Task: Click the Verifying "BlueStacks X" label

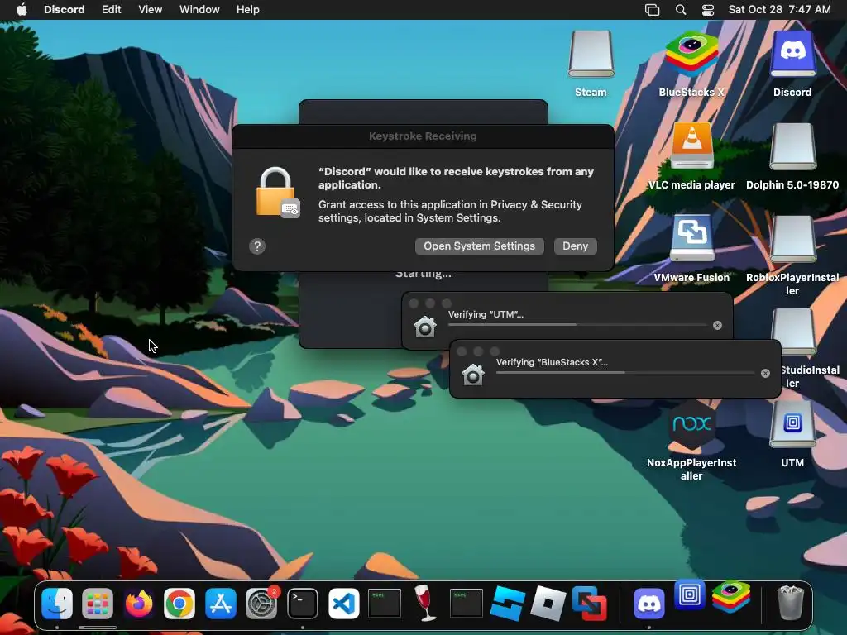Action: tap(552, 362)
